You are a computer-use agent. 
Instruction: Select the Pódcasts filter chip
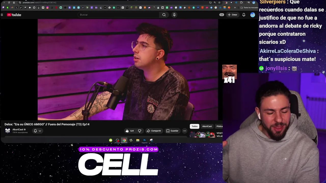click(x=219, y=126)
